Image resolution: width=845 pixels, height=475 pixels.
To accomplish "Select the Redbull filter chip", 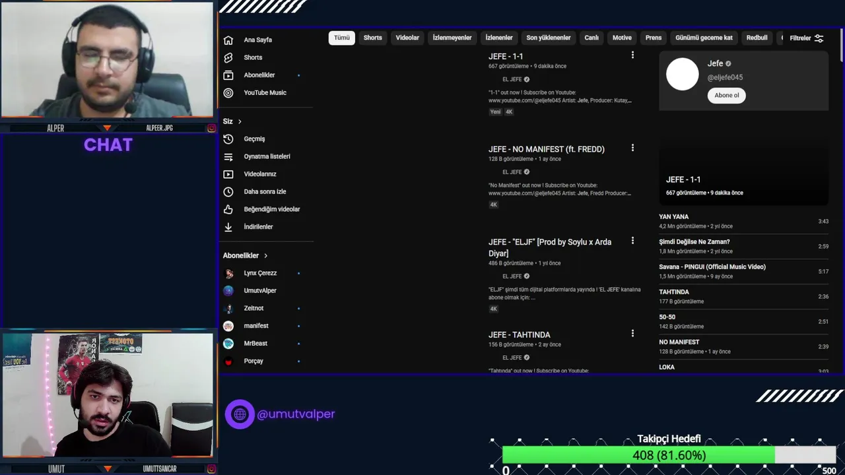I will tap(757, 38).
